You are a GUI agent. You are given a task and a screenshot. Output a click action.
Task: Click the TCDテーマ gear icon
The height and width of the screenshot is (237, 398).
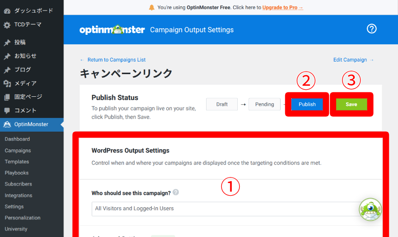coord(7,25)
